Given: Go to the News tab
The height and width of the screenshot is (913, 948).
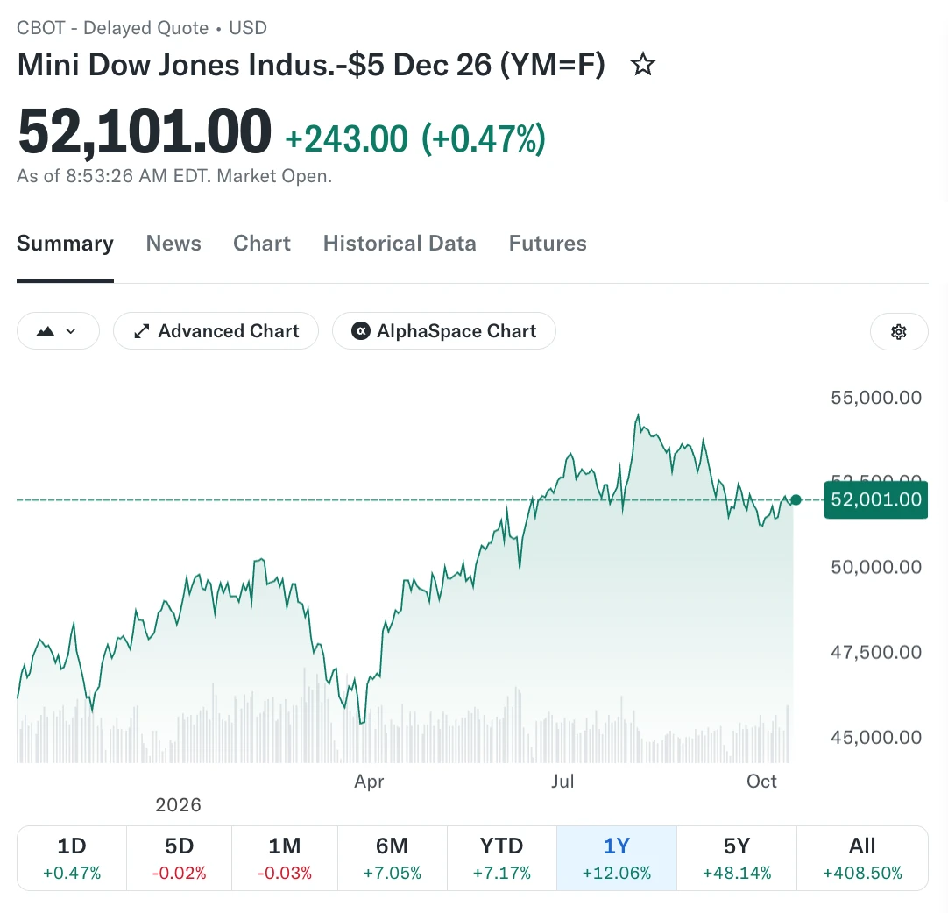Looking at the screenshot, I should click(173, 243).
